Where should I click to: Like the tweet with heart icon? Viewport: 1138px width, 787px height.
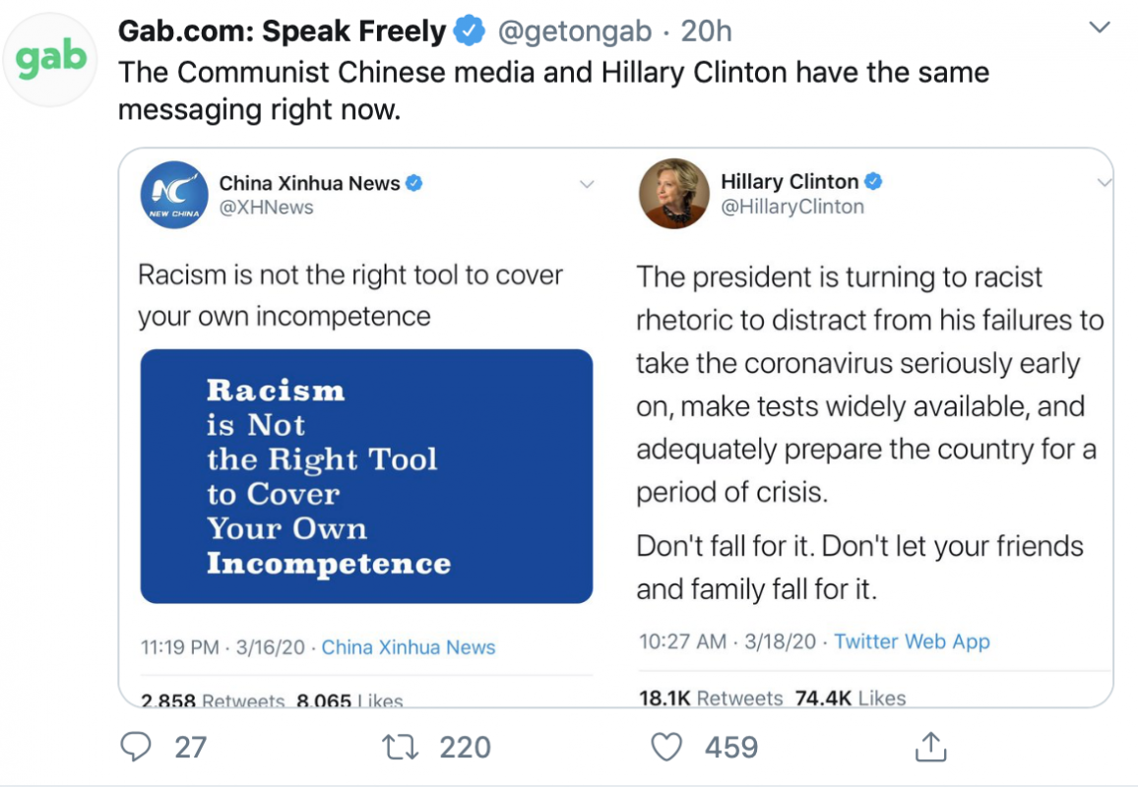(x=666, y=747)
